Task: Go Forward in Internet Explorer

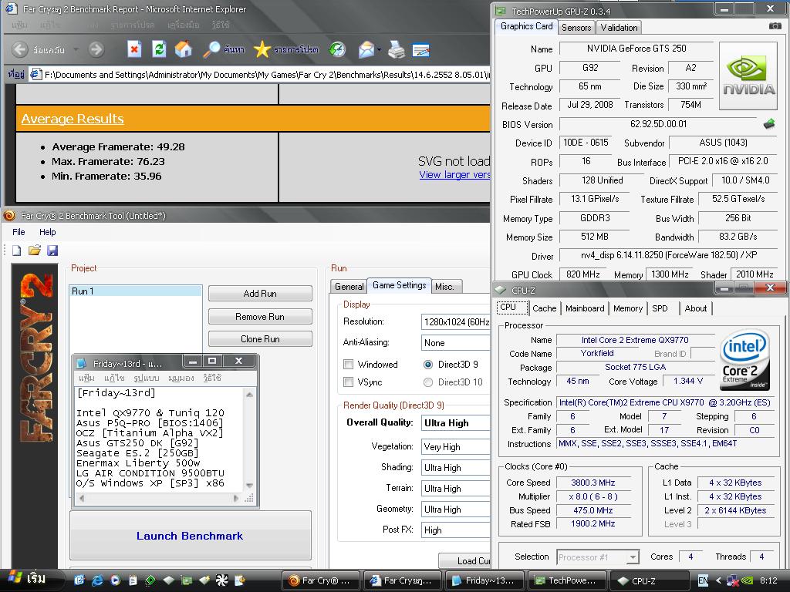Action: [x=96, y=49]
